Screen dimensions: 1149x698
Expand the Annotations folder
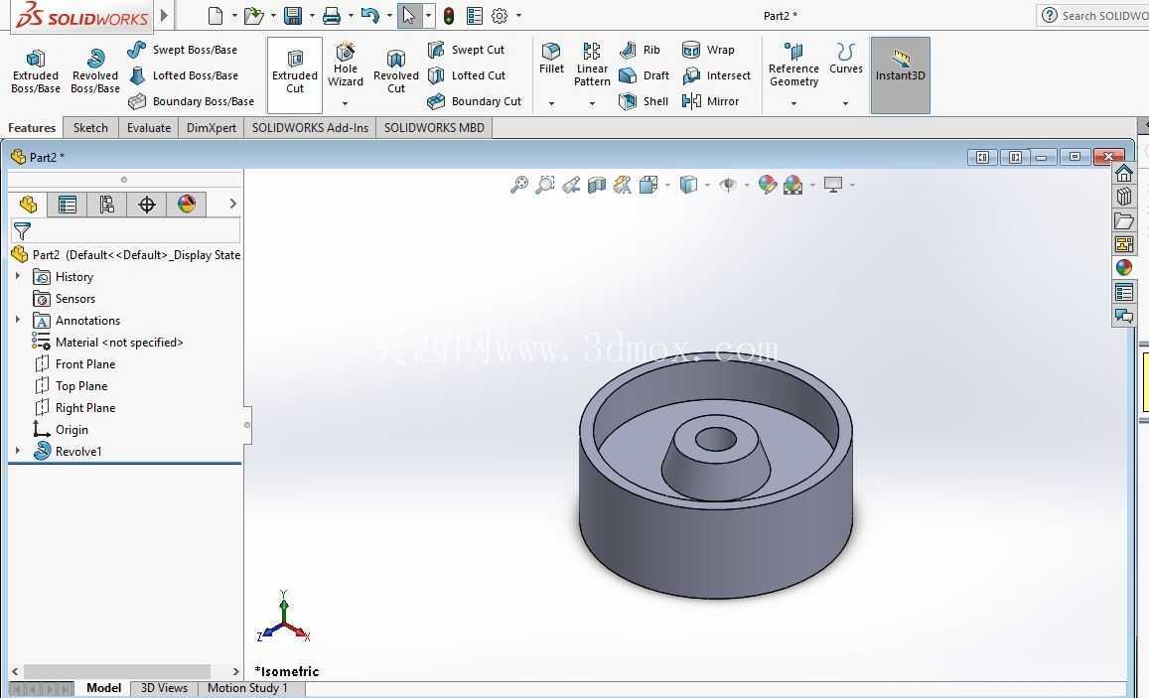(x=18, y=320)
